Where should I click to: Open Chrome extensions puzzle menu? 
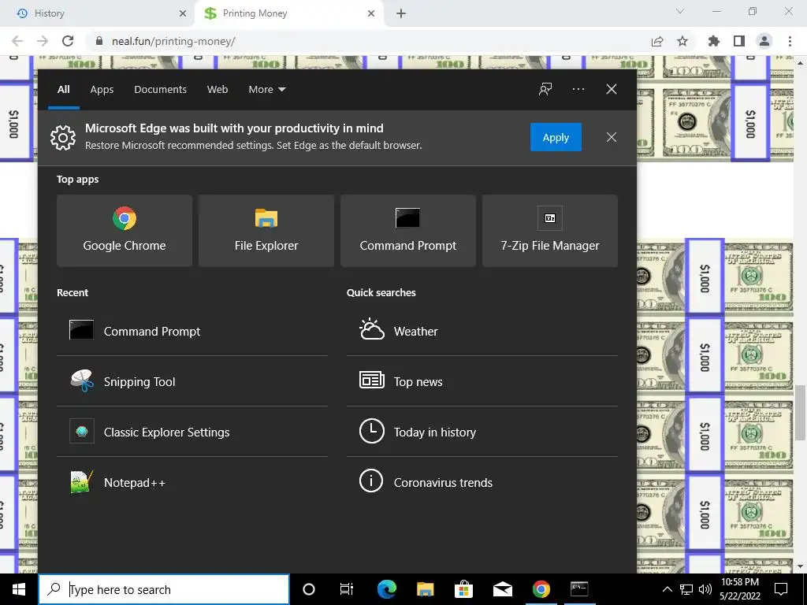click(x=714, y=41)
